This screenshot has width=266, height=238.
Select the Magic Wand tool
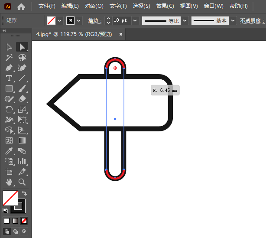[x=9, y=58]
